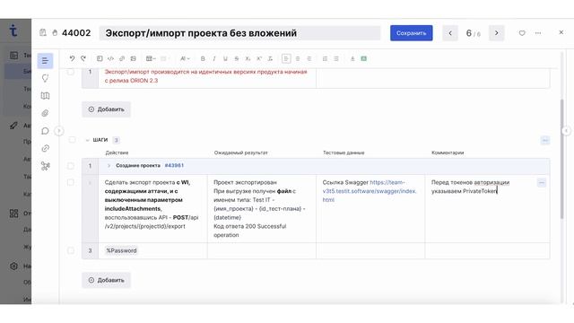Tick checkbox for the Сделать экспорт проекта step
Viewport: 574px width, 323px height.
pyautogui.click(x=71, y=182)
